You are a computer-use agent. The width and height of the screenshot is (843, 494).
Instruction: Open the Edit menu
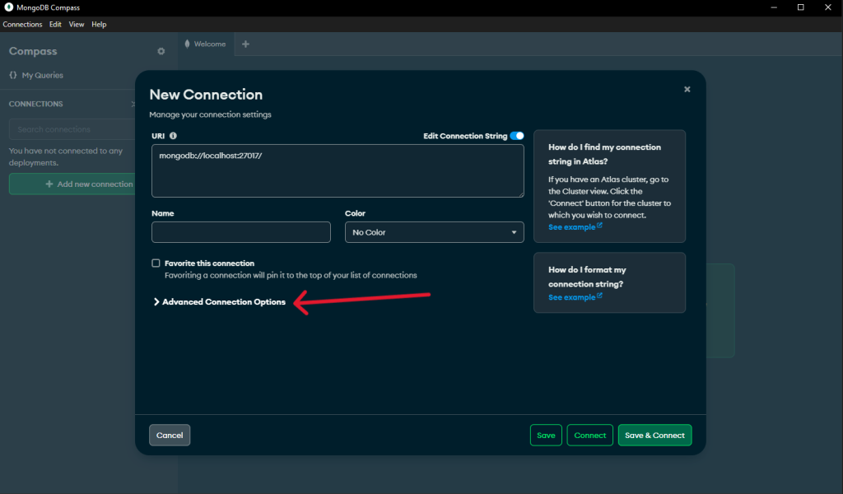(55, 24)
